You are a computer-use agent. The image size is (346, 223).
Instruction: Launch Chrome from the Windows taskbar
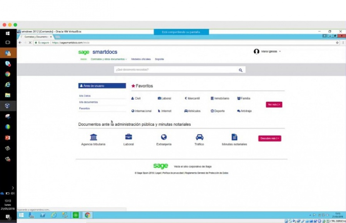pos(88,215)
